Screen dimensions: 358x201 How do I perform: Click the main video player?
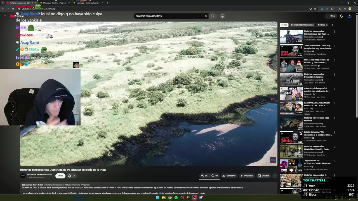click(x=149, y=94)
